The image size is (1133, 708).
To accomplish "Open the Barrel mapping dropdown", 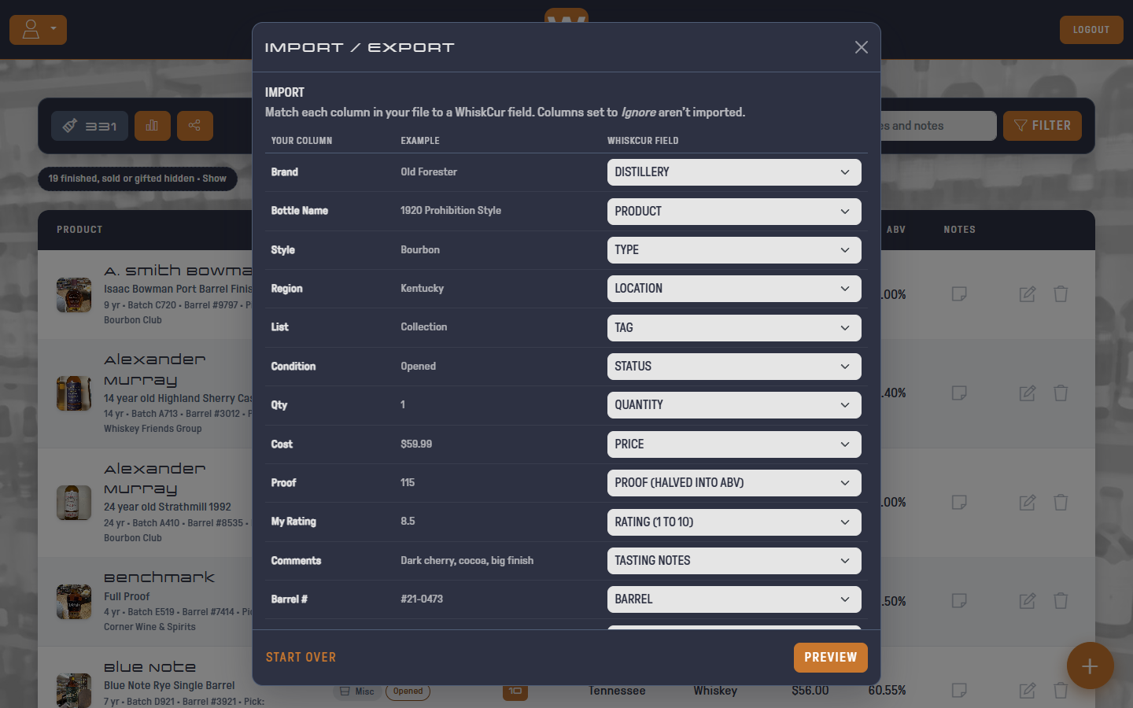I will coord(734,599).
